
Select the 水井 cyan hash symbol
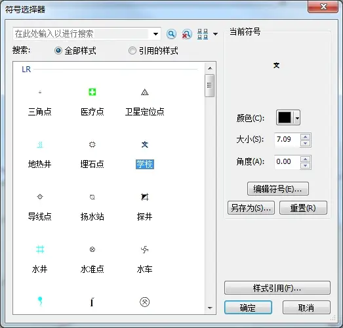(40, 249)
